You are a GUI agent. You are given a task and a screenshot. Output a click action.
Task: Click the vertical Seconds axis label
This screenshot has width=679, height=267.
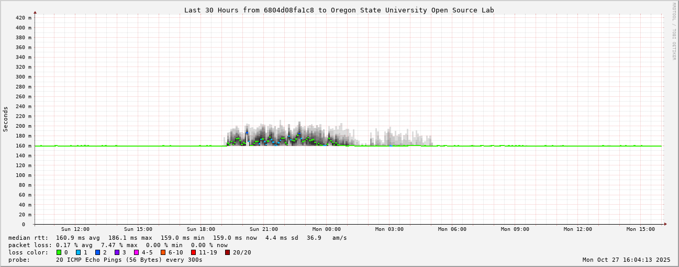point(6,119)
